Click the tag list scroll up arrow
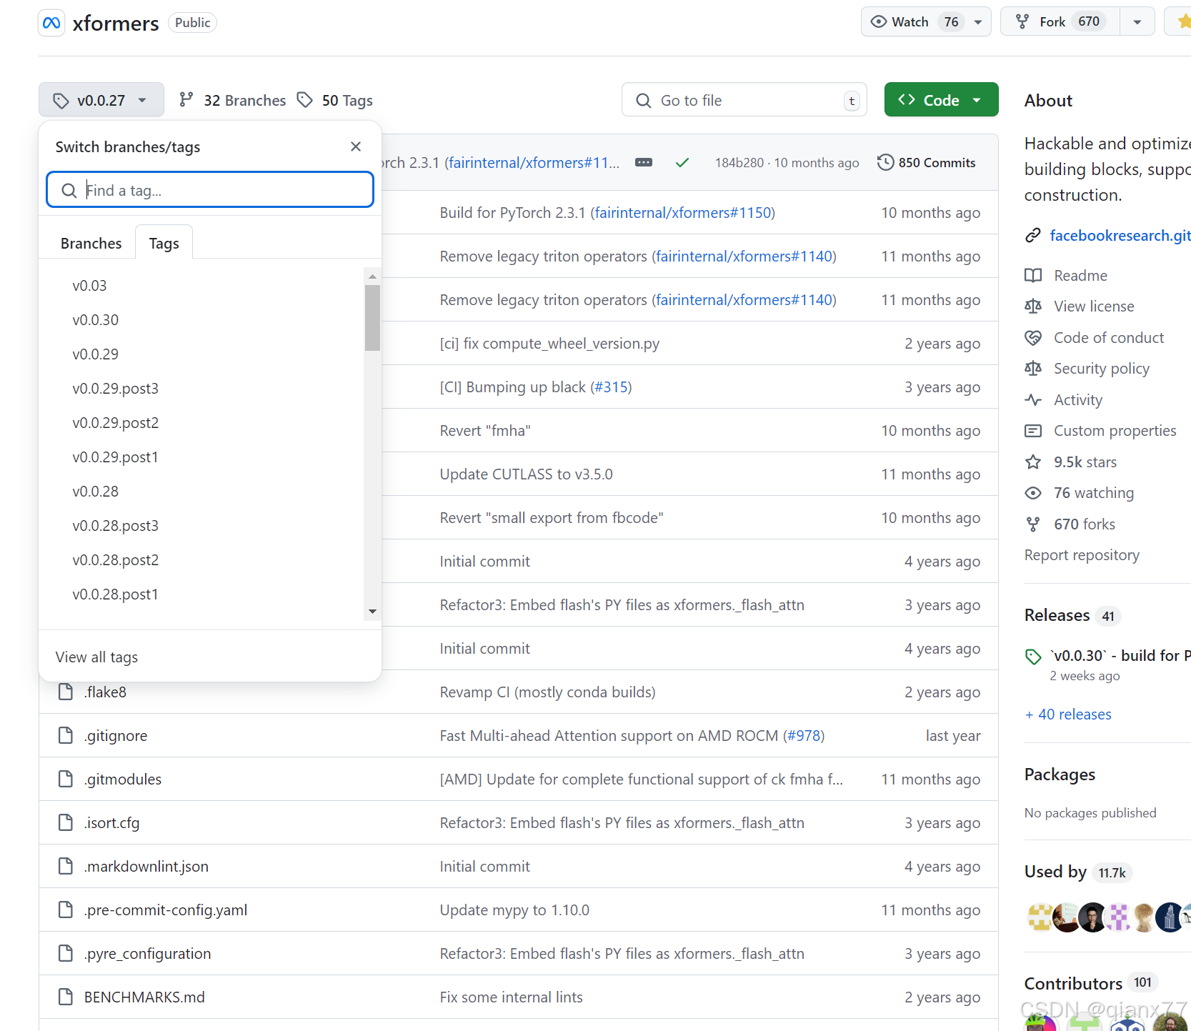This screenshot has height=1031, width=1191. coord(372,277)
